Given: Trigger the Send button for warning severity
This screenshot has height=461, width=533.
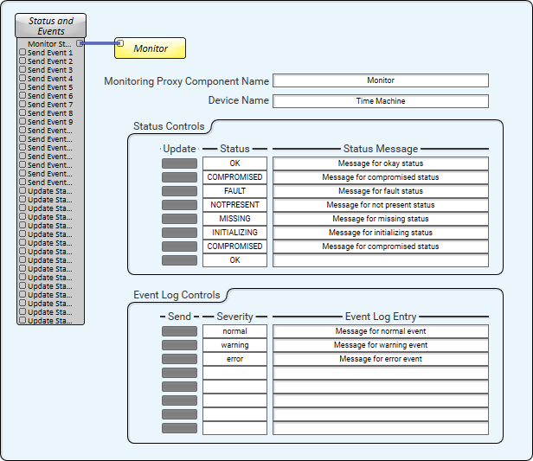Looking at the screenshot, I should (179, 345).
